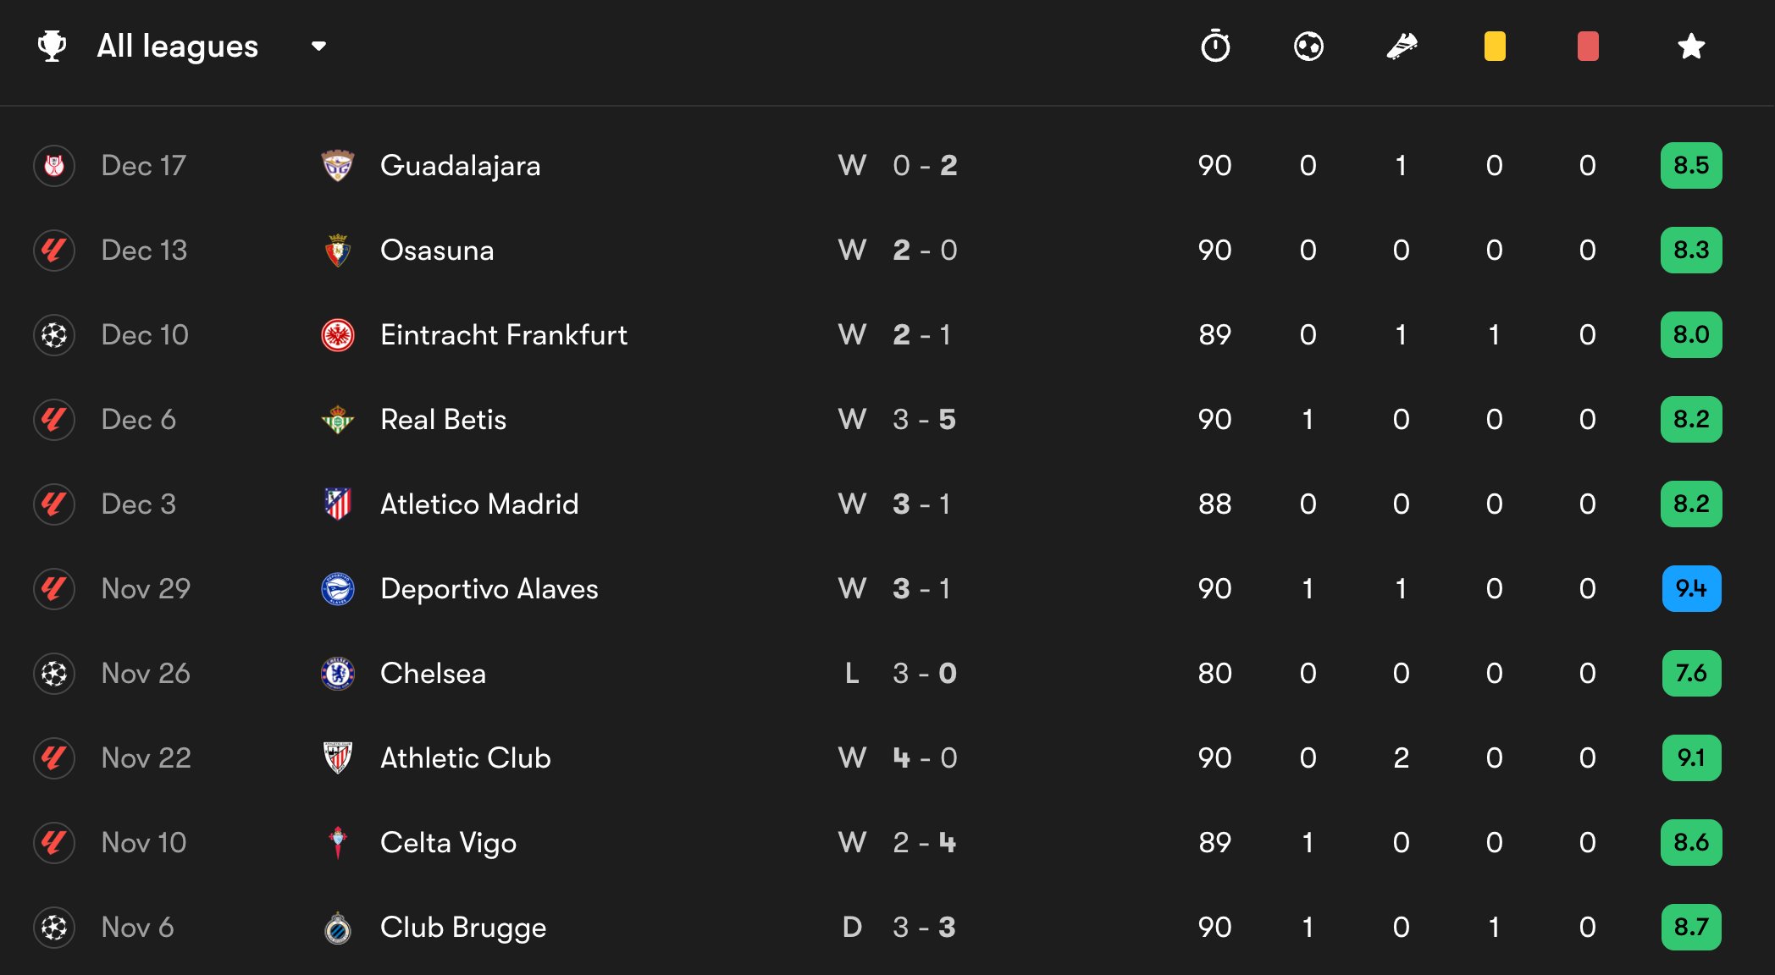This screenshot has height=975, width=1775.
Task: Click the minutes played stopwatch icon
Action: click(1215, 46)
